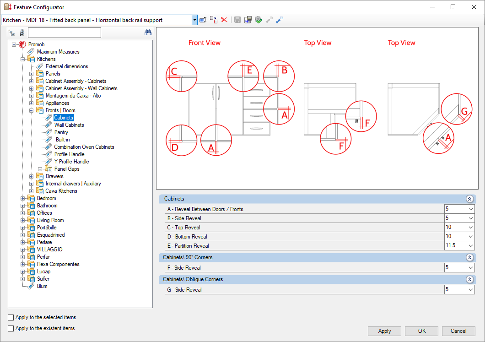The image size is (485, 342).
Task: Open the F - Side Reveal value dropdown
Action: (470, 268)
